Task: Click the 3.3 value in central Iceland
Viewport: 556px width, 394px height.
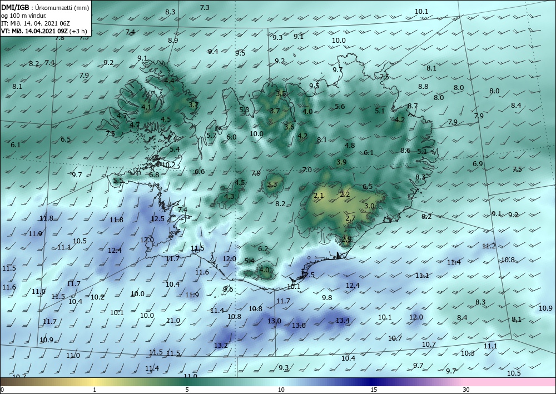Action: pos(272,184)
